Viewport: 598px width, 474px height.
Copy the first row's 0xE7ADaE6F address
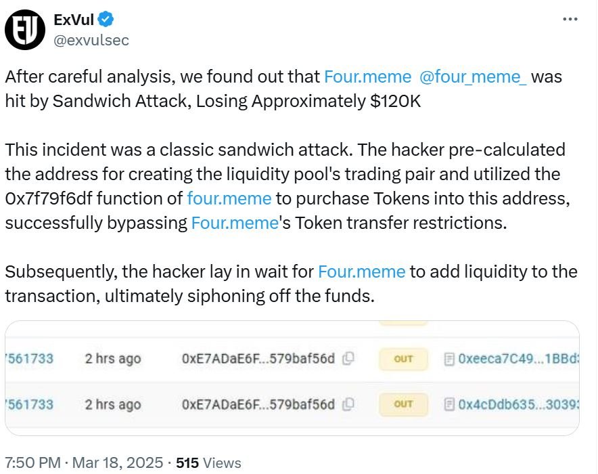tap(348, 359)
